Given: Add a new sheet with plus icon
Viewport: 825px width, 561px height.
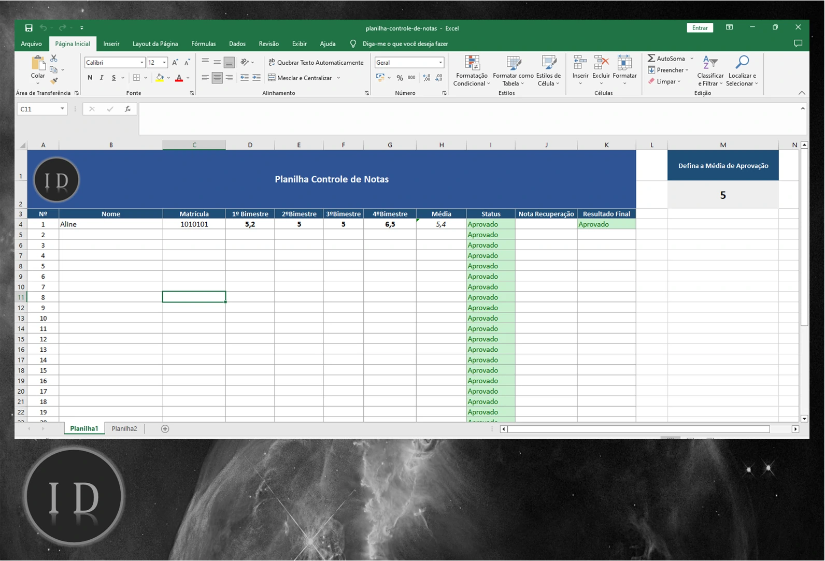Looking at the screenshot, I should pos(165,429).
